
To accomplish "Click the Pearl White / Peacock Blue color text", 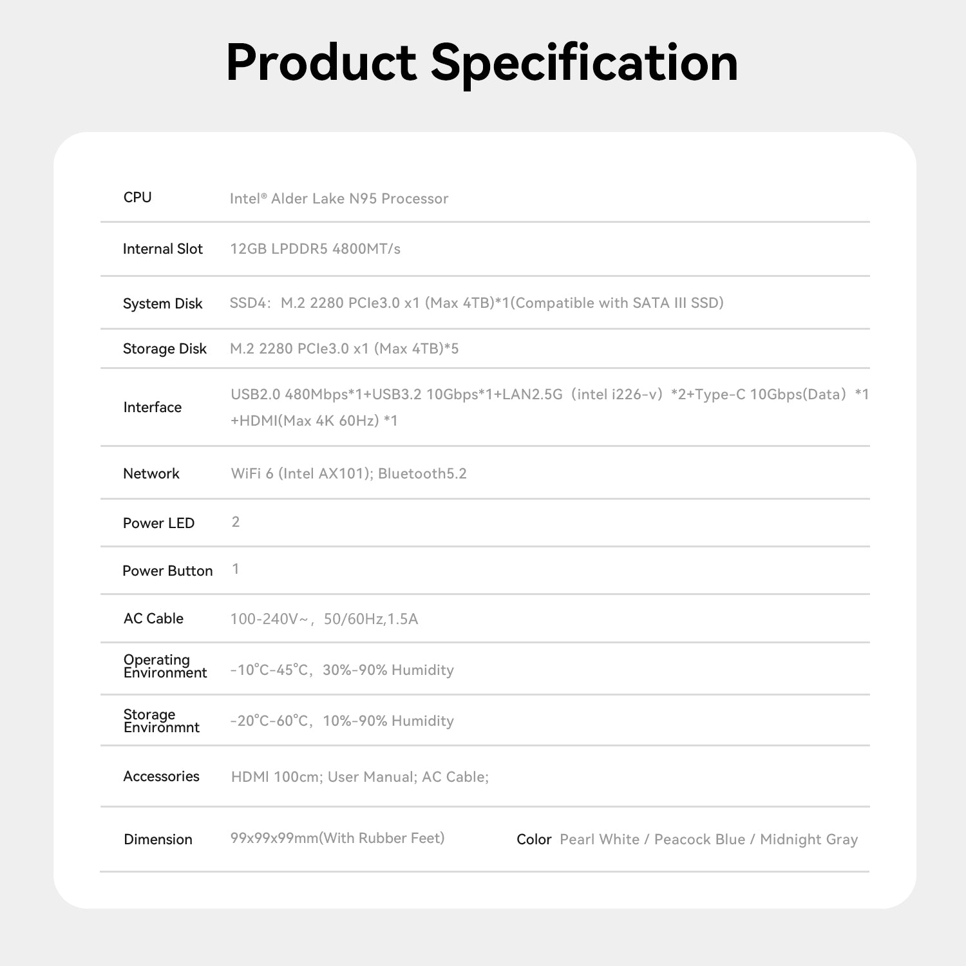I will [652, 840].
